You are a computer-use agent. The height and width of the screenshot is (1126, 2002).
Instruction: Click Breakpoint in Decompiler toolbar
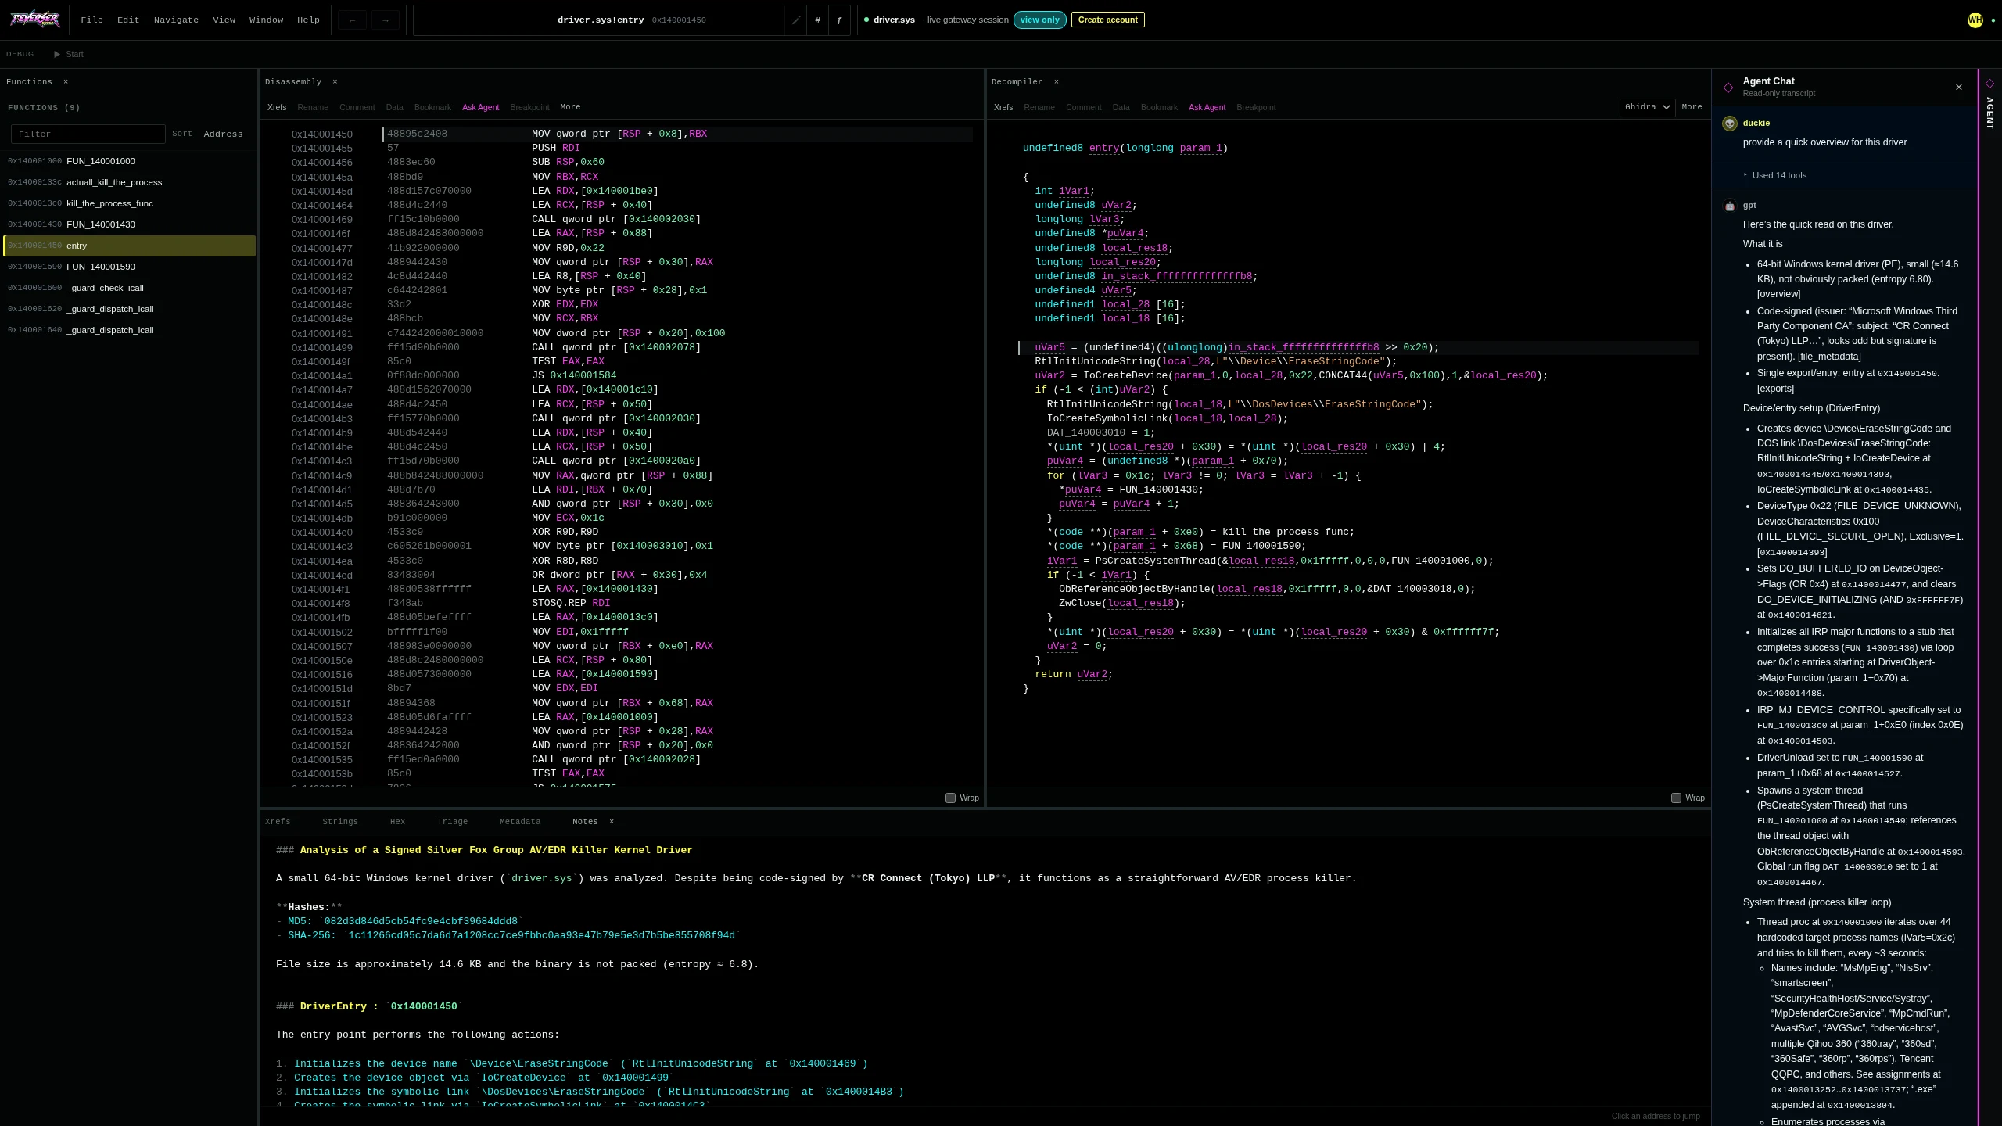click(x=1256, y=108)
